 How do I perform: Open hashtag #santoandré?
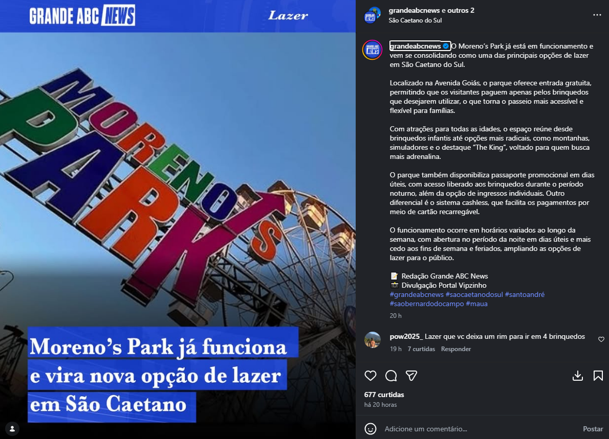pos(525,294)
